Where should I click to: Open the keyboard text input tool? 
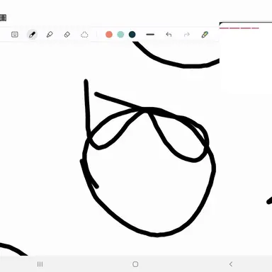pyautogui.click(x=15, y=35)
